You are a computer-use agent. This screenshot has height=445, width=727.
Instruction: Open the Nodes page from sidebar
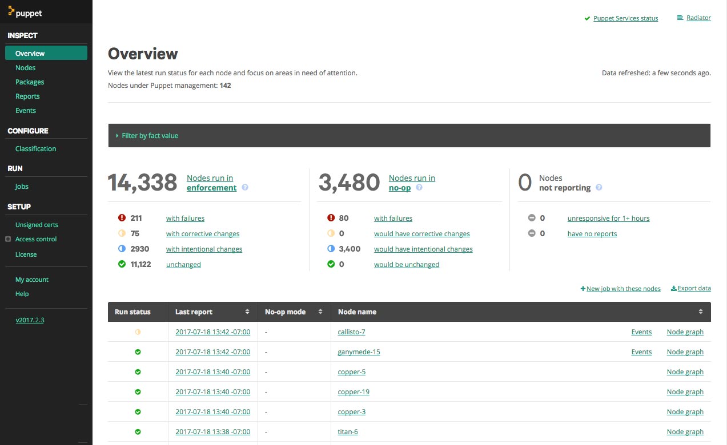tap(26, 68)
